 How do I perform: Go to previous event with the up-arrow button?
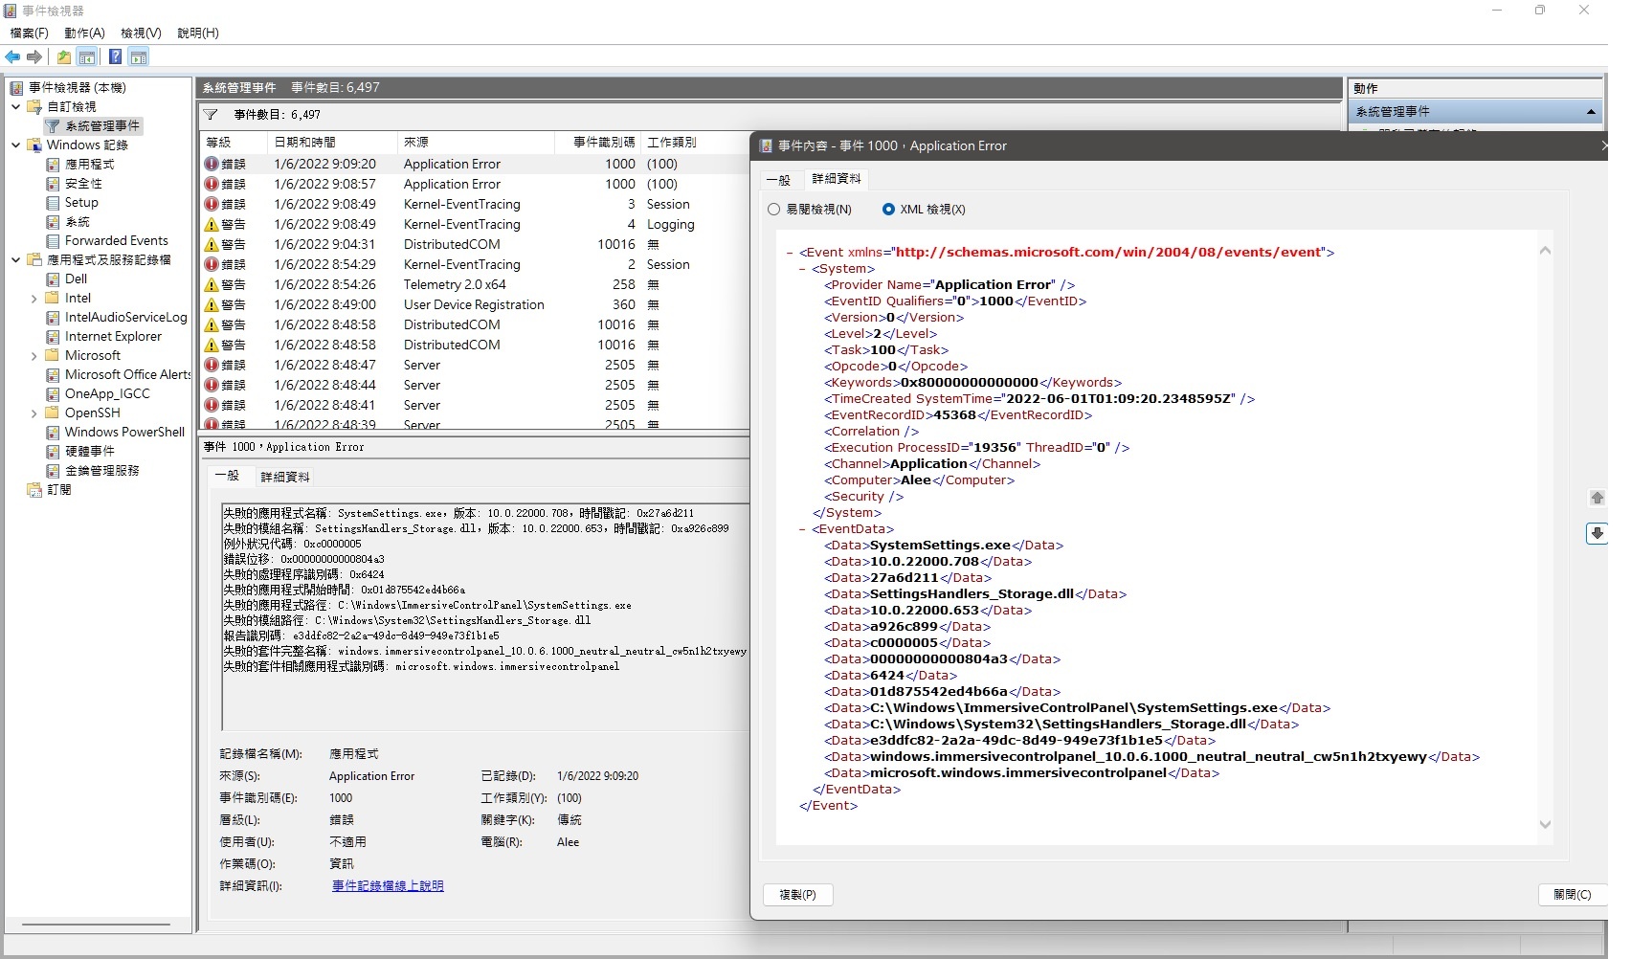pos(1597,498)
